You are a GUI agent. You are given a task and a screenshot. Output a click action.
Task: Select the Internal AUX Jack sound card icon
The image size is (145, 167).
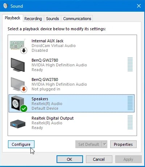[x=18, y=44]
